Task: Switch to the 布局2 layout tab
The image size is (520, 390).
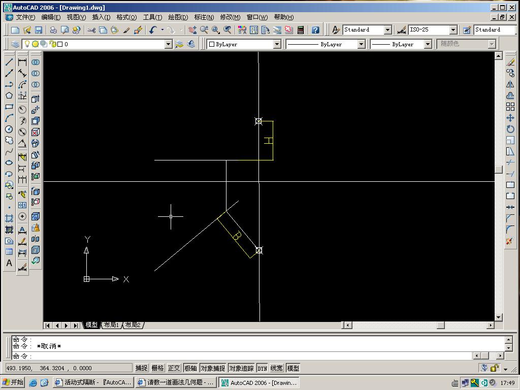Action: tap(133, 325)
